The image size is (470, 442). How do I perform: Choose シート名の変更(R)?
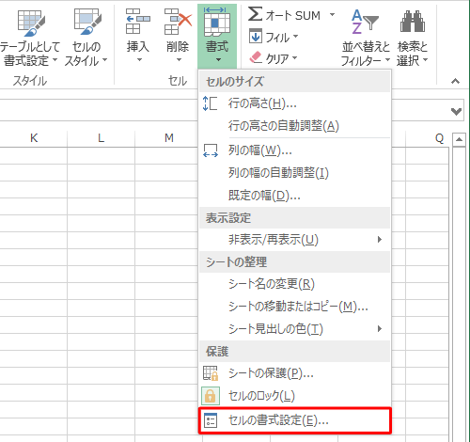click(x=295, y=284)
